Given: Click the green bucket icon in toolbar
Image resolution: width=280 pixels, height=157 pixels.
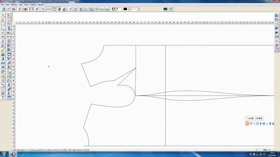Looking at the screenshot, I should click(59, 9).
